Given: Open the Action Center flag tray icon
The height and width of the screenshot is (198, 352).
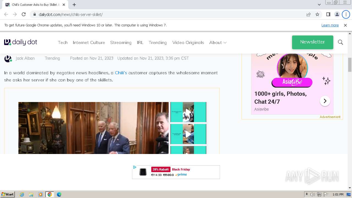Looking at the screenshot, I should pyautogui.click(x=326, y=194).
